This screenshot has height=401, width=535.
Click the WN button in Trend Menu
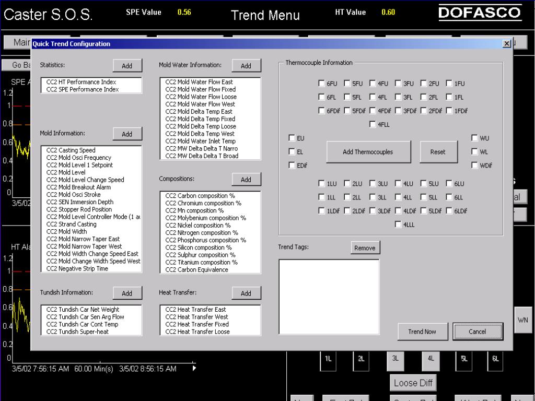[x=523, y=320]
